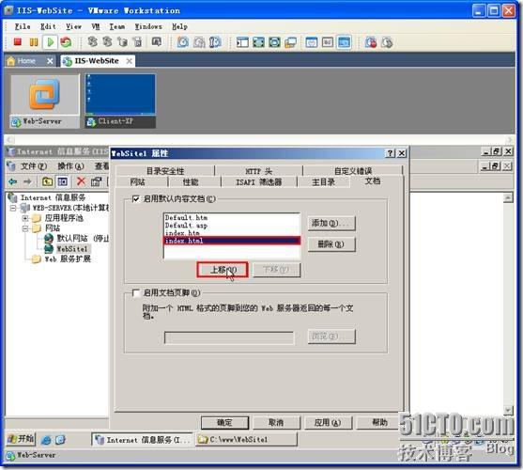Enable the 启用文档页脚 checkbox
This screenshot has height=470, width=523.
pos(136,292)
